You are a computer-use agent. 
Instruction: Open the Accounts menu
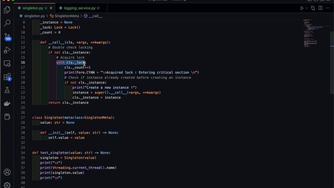[x=7, y=172]
